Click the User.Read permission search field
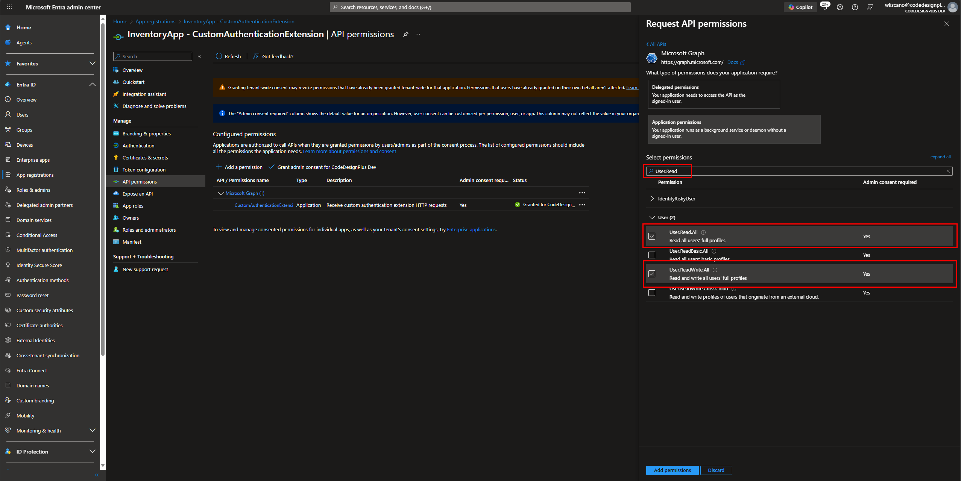961x481 pixels. [799, 171]
